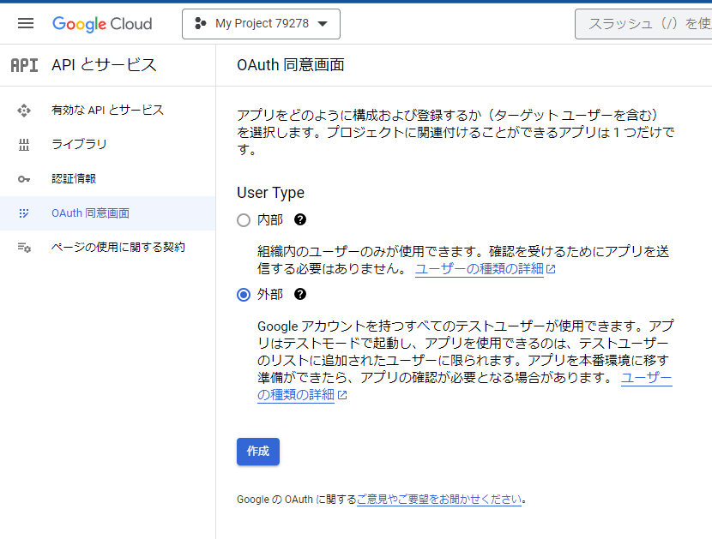Open 有効な API とサービス page
This screenshot has width=712, height=539.
coord(107,111)
